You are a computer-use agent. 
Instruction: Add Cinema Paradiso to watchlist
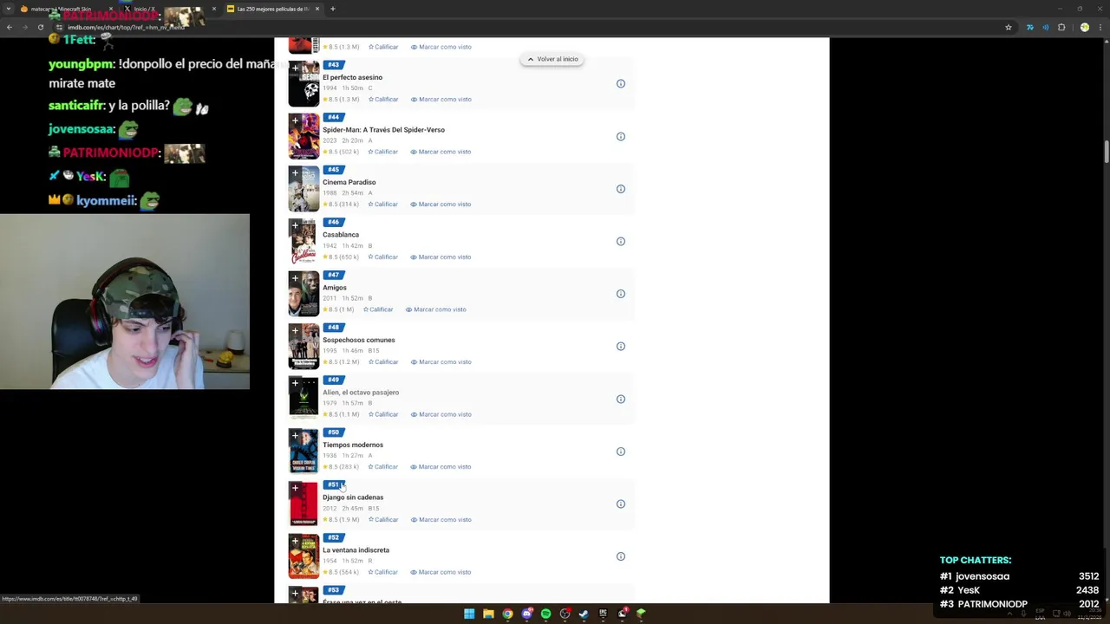coord(295,173)
